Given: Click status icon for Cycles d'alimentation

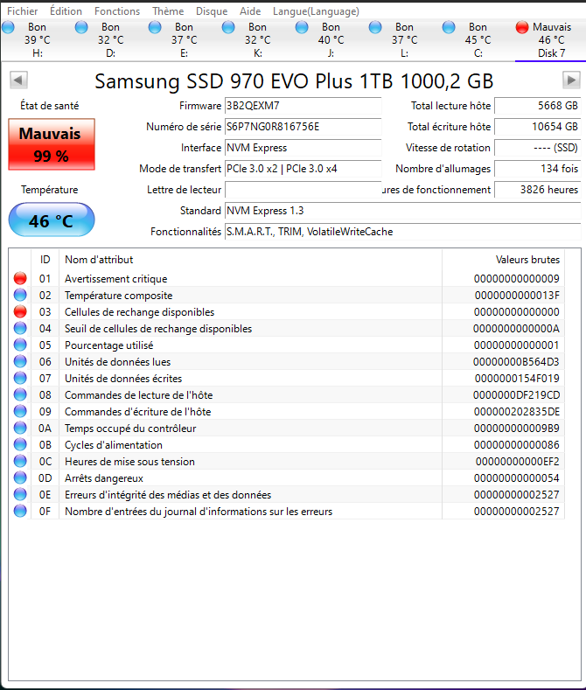Looking at the screenshot, I should point(20,444).
